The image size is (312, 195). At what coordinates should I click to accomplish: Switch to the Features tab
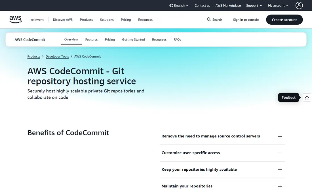pos(91,40)
